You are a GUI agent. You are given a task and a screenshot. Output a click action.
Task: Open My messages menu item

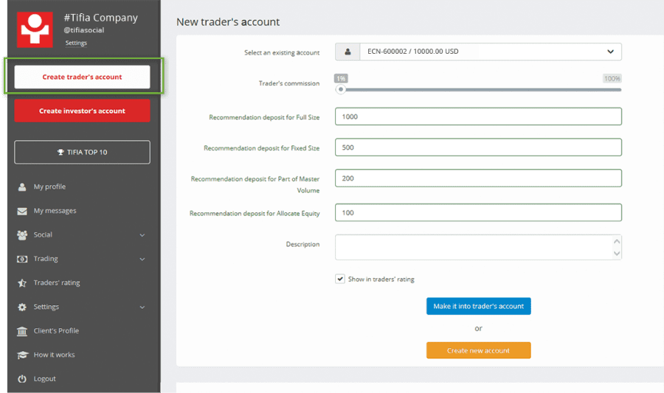55,211
